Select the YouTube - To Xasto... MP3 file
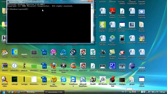167x94 pixels. tap(122, 13)
